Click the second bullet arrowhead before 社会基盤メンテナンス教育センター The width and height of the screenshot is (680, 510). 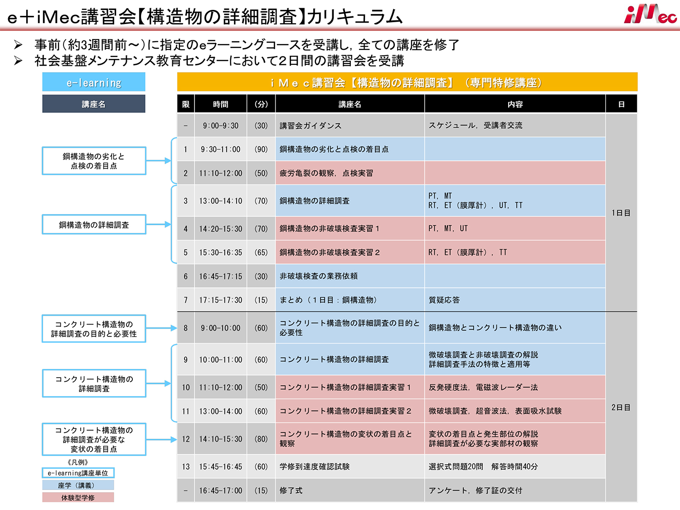(18, 61)
